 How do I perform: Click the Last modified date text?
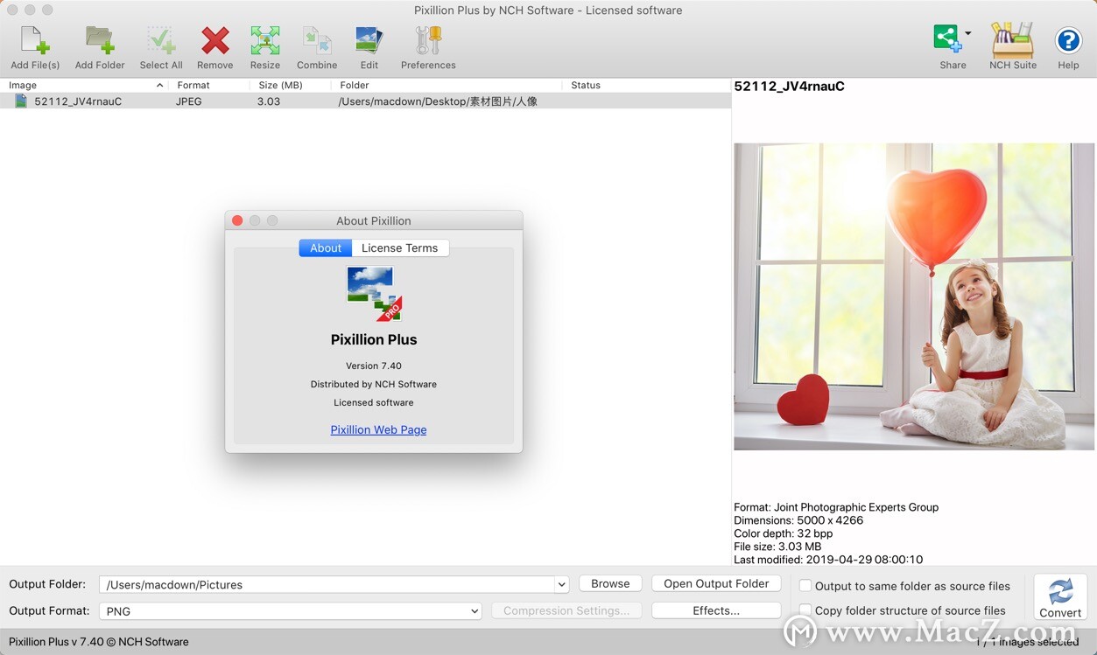(x=828, y=560)
